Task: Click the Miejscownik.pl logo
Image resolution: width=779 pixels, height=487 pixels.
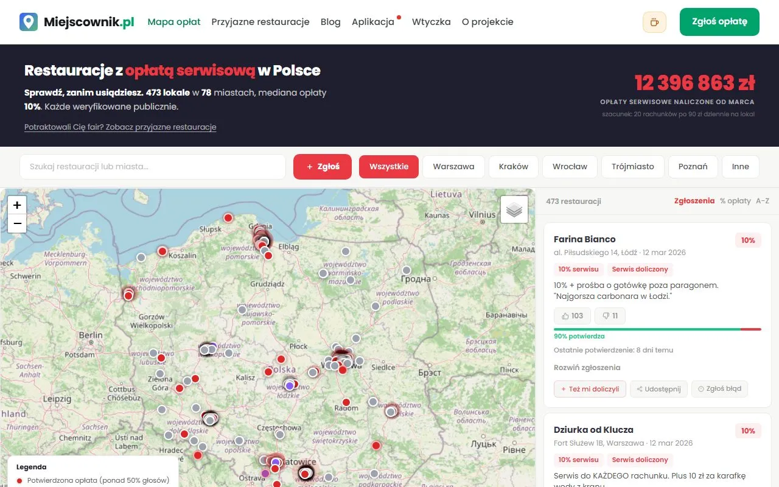Action: (77, 22)
